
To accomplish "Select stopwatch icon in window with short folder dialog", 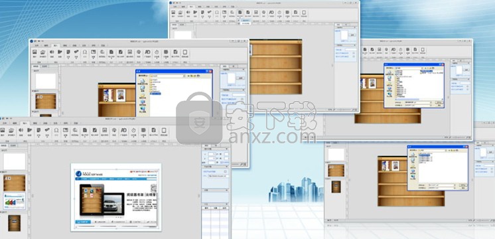I will [x=157, y=52].
